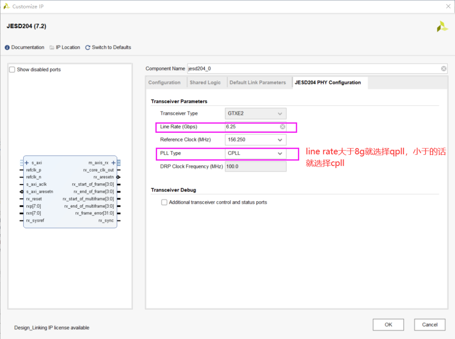Select the refclk_n port label

(x=34, y=177)
